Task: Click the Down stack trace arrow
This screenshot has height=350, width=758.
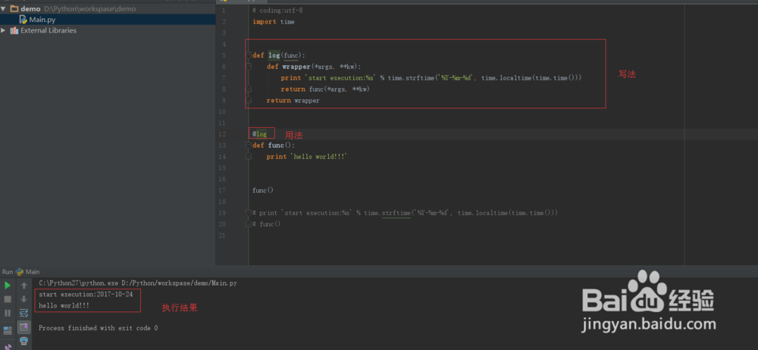Action: 23,299
